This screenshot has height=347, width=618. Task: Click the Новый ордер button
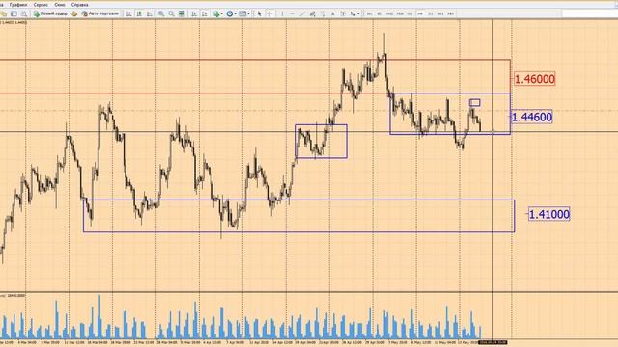click(50, 13)
